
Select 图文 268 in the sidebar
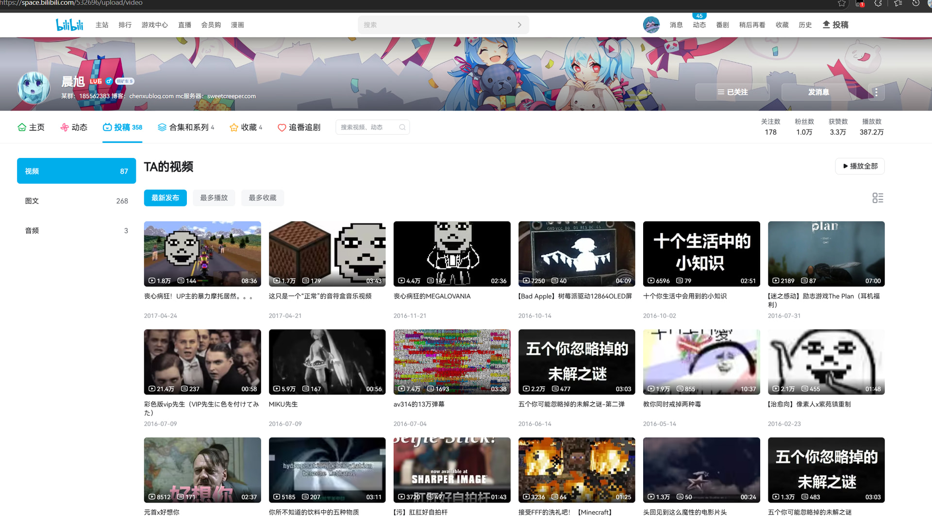coord(76,201)
